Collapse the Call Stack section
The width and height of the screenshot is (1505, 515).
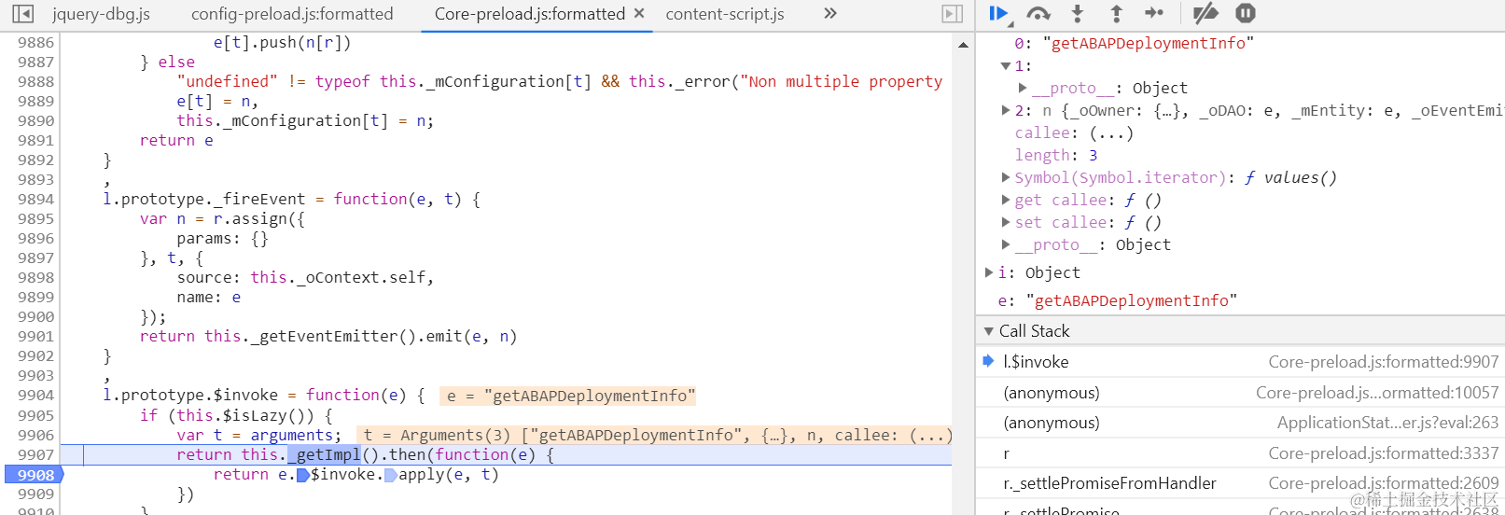(x=989, y=331)
